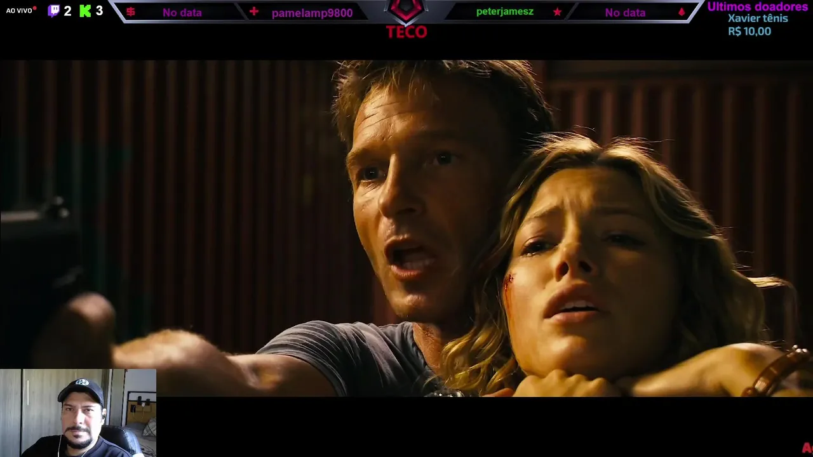Click the streamer webcam thumbnail
Screen dimensions: 813x457
pyautogui.click(x=78, y=413)
